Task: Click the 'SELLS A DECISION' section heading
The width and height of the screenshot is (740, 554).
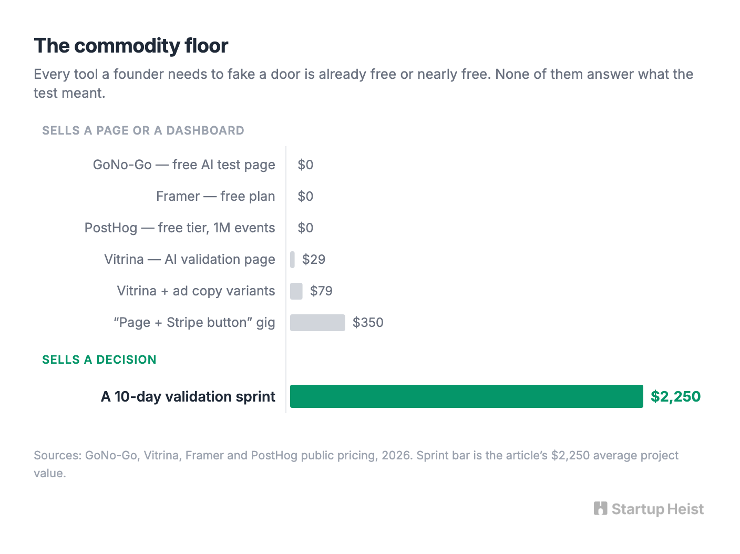Action: coord(99,360)
